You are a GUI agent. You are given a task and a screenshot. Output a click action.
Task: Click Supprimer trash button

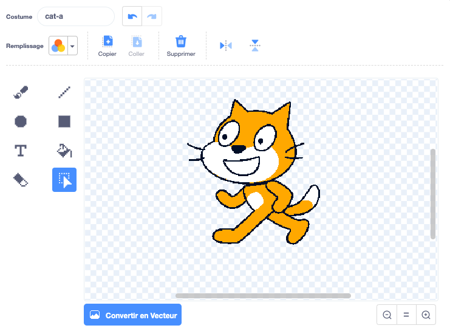coord(181,46)
